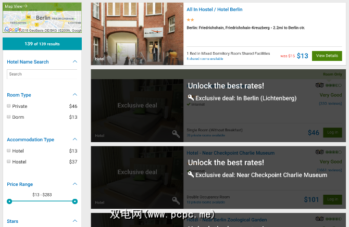
Task: Collapse the Stars filter section
Action: 75,221
